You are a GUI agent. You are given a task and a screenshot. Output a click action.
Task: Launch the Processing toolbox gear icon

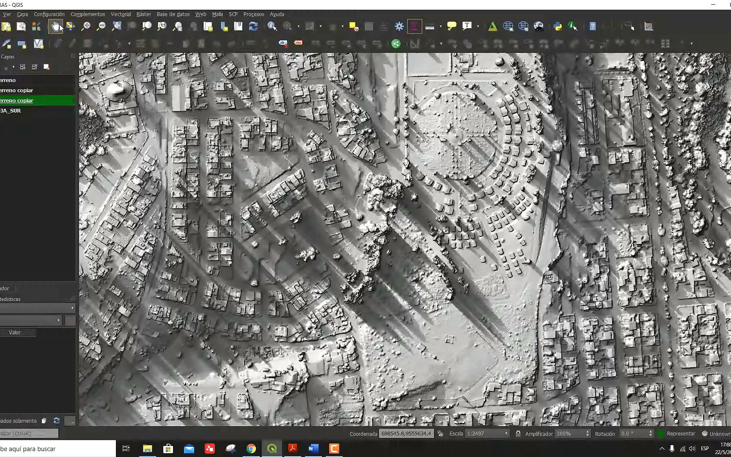click(x=399, y=26)
